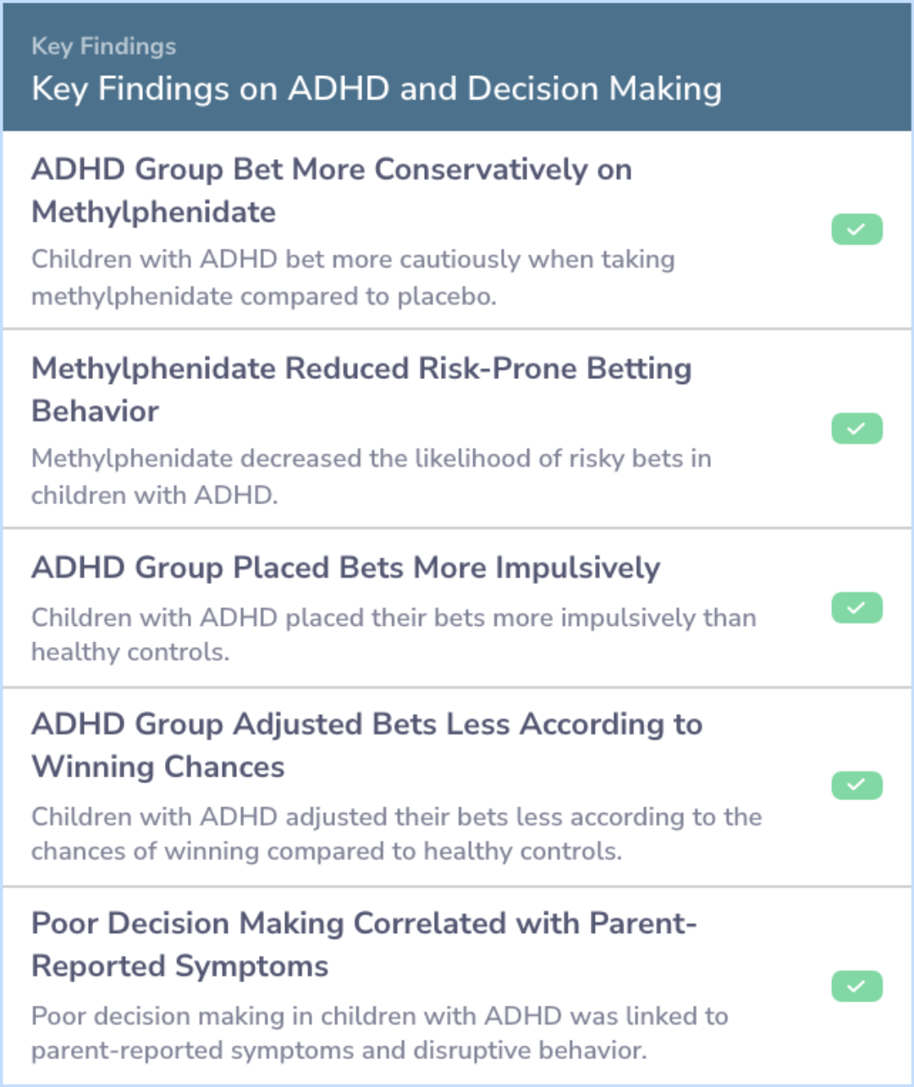Click green check badge for Parent-Reported Symptoms finding
Screen dimensions: 914x1087
(x=856, y=985)
